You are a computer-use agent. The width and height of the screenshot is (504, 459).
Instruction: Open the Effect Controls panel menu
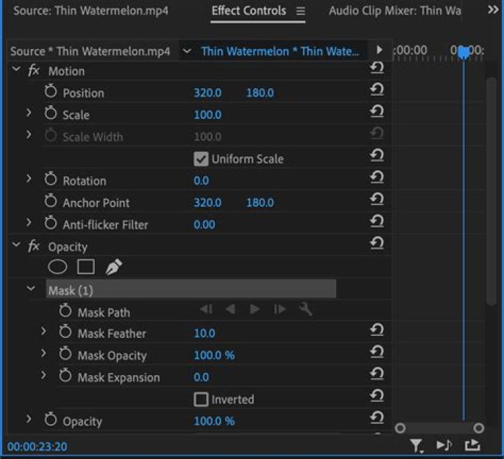click(x=301, y=11)
